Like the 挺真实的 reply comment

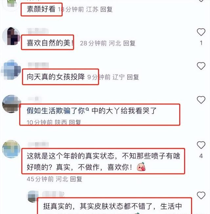tap(201, 195)
